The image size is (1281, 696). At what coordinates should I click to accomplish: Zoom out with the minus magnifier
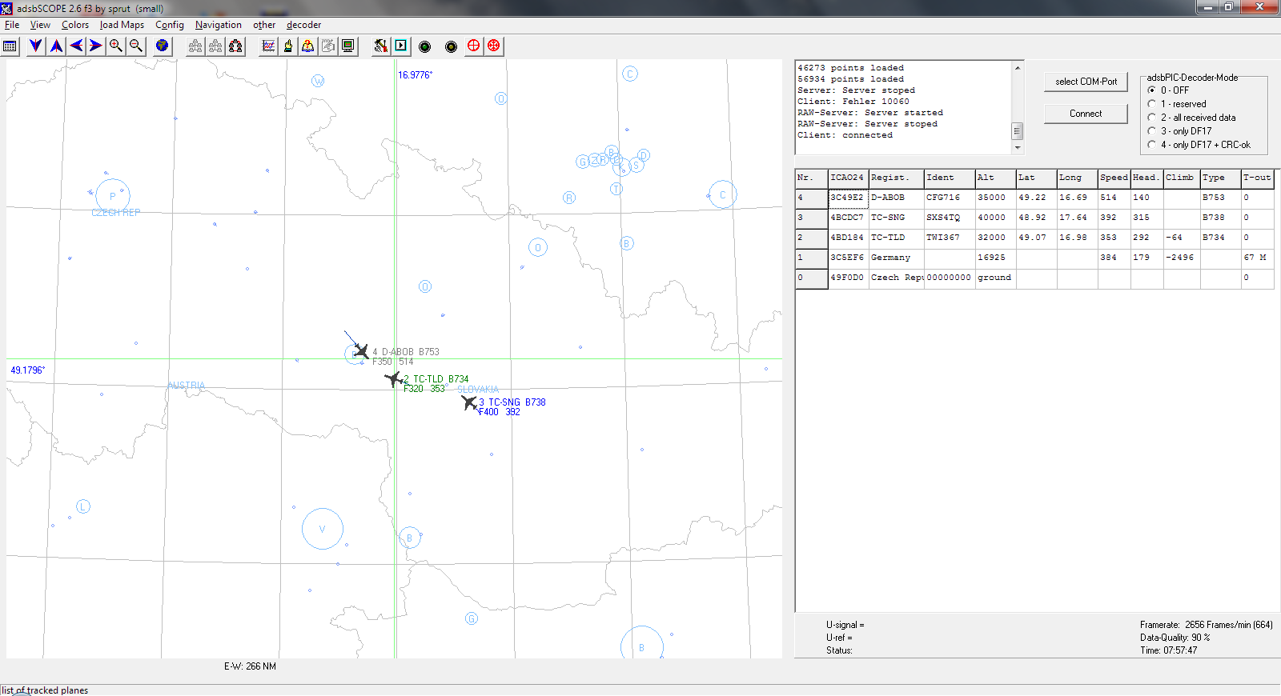pyautogui.click(x=136, y=46)
